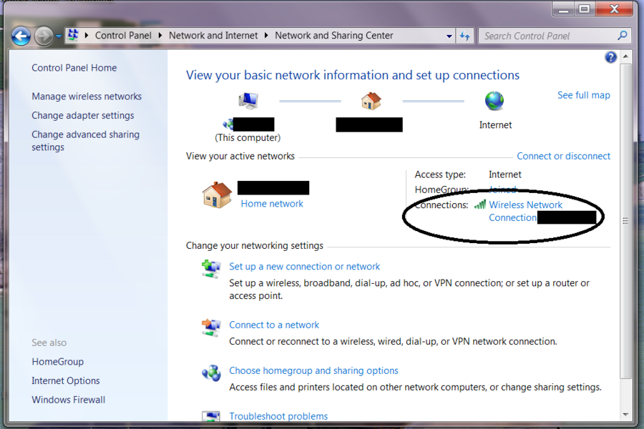644x429 pixels.
Task: Open the See full map link
Action: click(583, 95)
